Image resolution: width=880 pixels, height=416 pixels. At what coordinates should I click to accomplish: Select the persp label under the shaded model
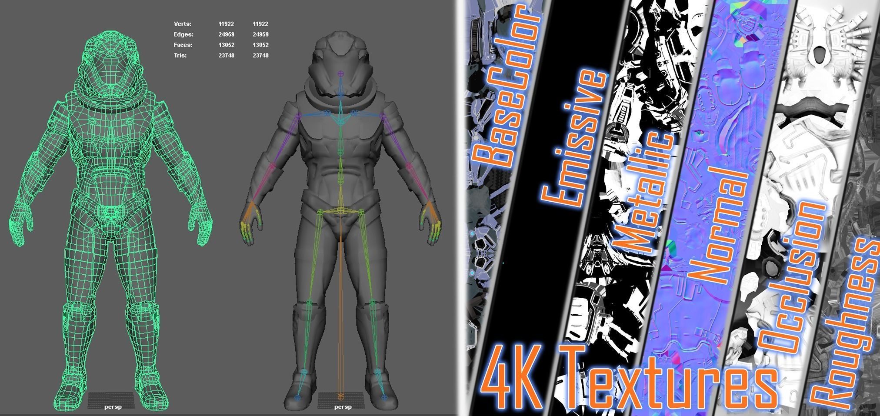343,407
